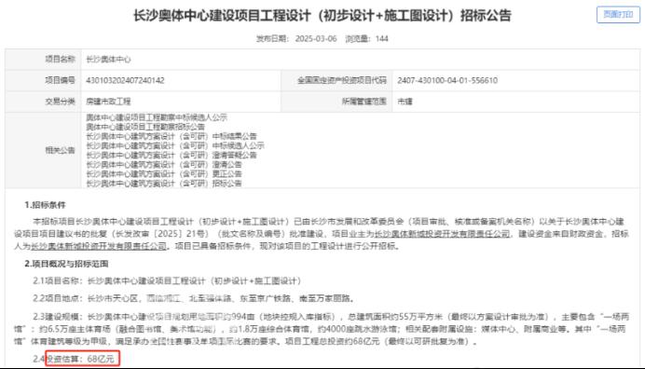
Task: Click the 投资估算：68亿元 text
Action: [80, 359]
